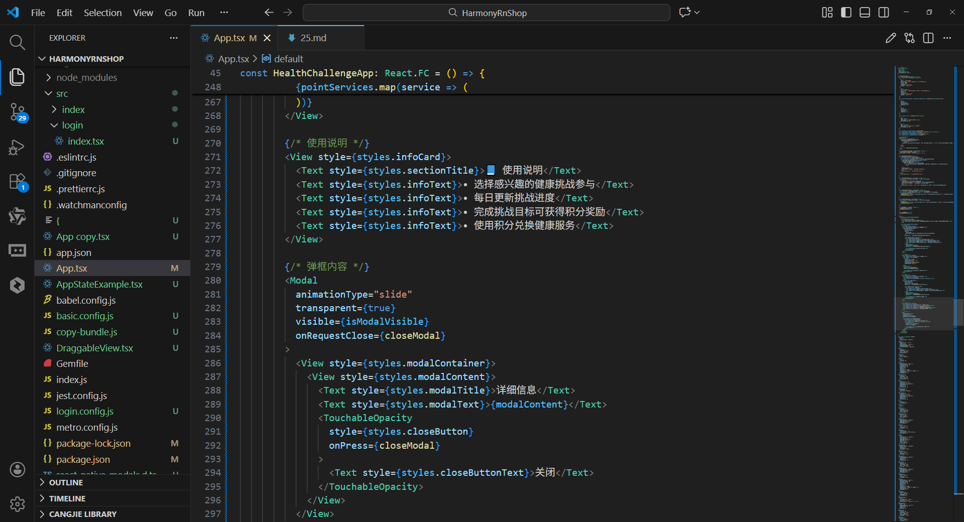Expand the node_modules folder
This screenshot has height=522, width=964.
click(x=112, y=77)
